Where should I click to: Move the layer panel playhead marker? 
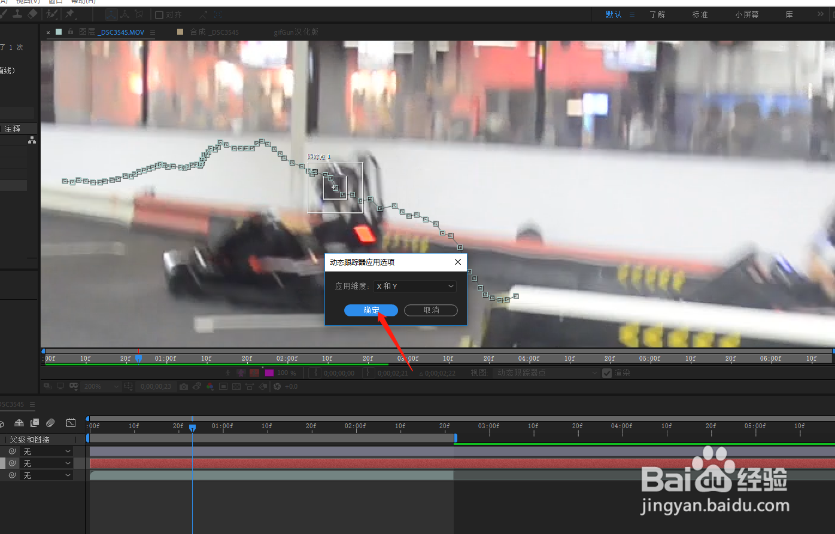point(138,358)
